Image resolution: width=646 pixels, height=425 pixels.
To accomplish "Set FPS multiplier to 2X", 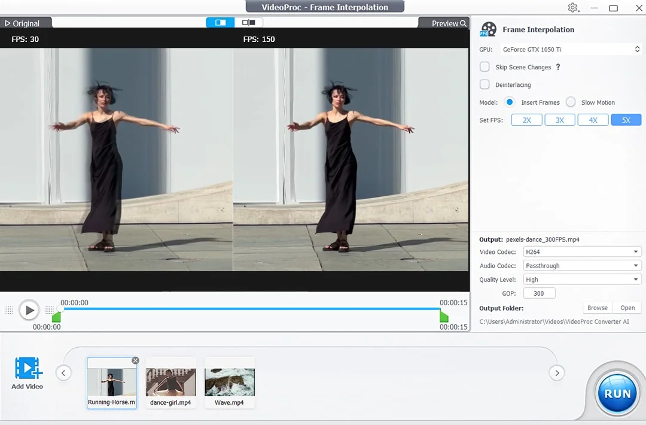I will 526,120.
